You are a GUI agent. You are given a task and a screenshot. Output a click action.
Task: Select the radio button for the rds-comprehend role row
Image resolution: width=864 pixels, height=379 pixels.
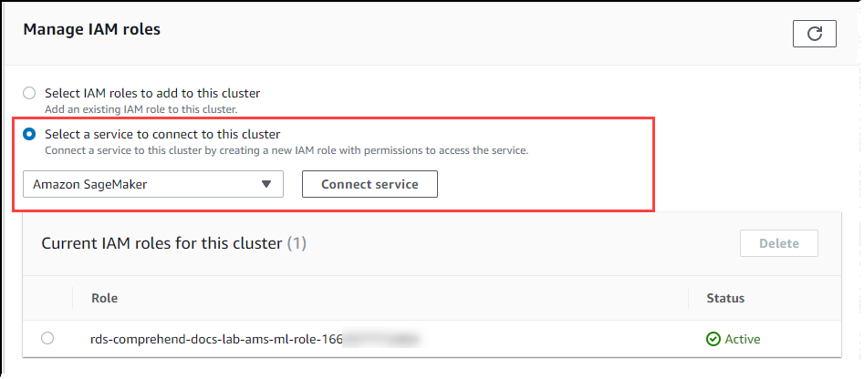click(47, 338)
